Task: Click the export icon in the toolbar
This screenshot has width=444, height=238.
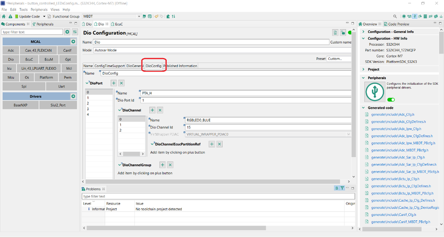Action: coord(168,16)
